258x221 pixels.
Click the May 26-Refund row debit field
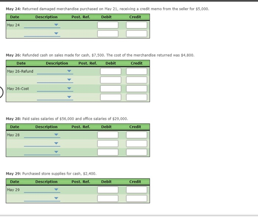pyautogui.click(x=111, y=71)
